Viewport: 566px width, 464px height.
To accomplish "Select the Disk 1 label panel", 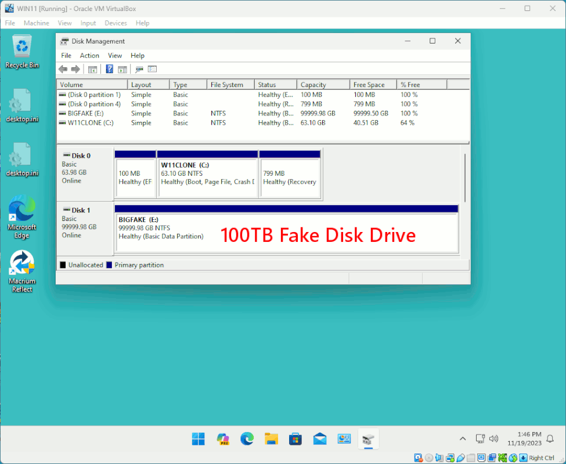I will point(85,229).
